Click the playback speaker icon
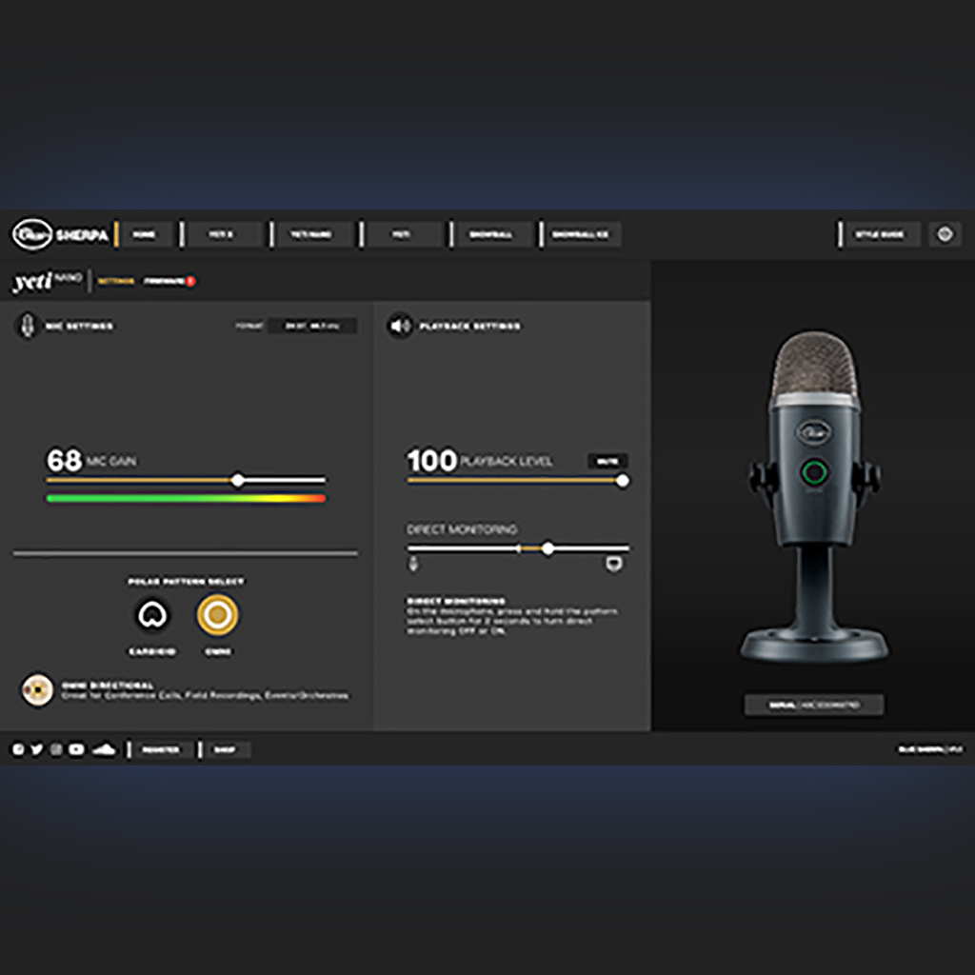The image size is (975, 975). (400, 326)
